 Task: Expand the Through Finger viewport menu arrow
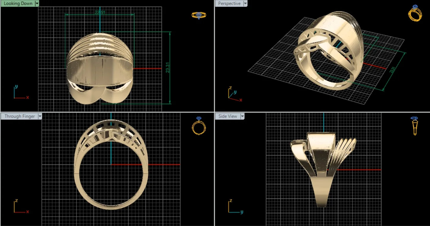40,116
